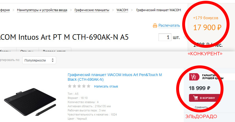The width and height of the screenshot is (235, 122).
Task: Click the third rating star
Action: pyautogui.click(x=79, y=86)
